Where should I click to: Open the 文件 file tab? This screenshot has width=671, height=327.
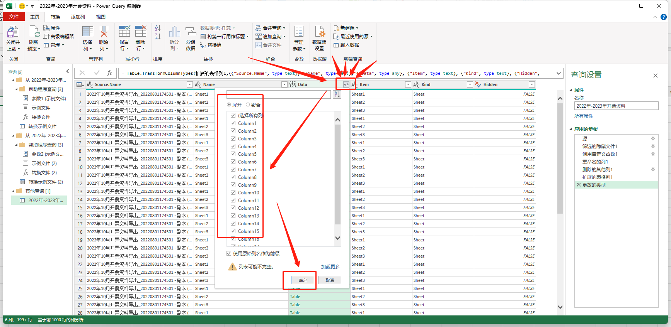14,17
